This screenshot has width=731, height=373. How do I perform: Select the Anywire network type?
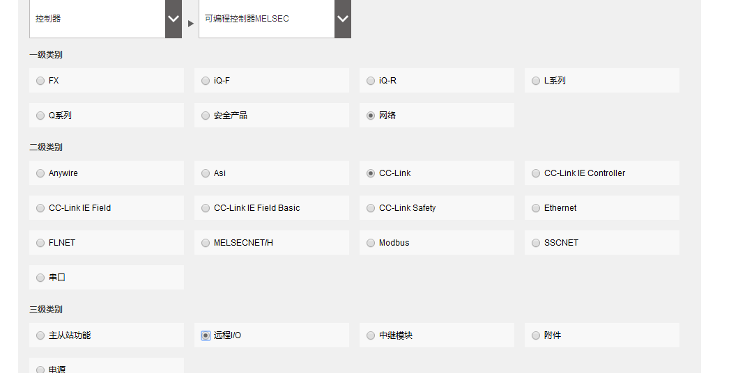point(40,173)
